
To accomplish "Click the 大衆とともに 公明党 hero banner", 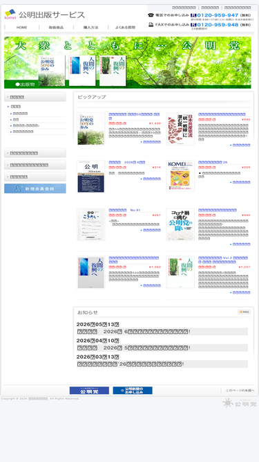I will (128, 62).
